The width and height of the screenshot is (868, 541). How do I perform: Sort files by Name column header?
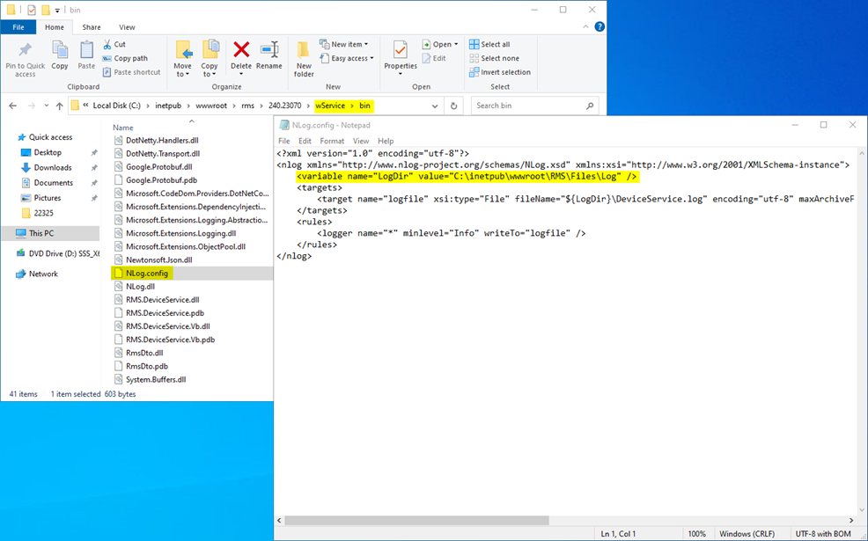point(123,128)
